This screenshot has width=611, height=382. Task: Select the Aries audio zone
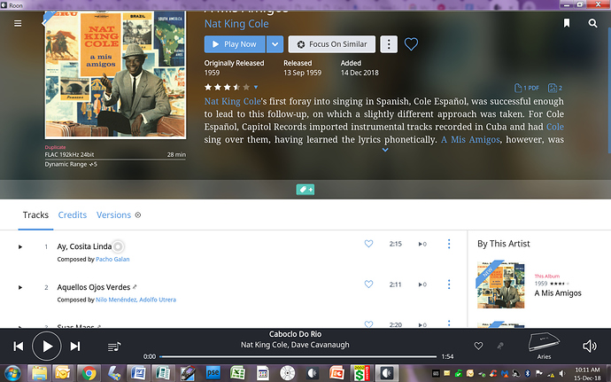click(544, 346)
